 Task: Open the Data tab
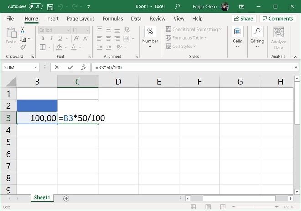pos(136,19)
